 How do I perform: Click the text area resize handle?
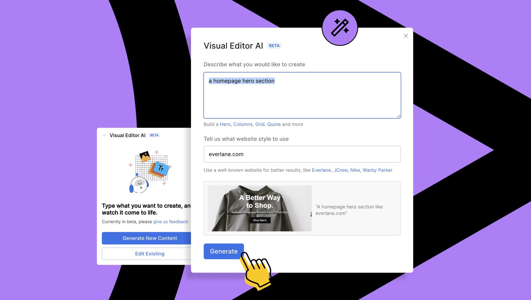point(399,116)
